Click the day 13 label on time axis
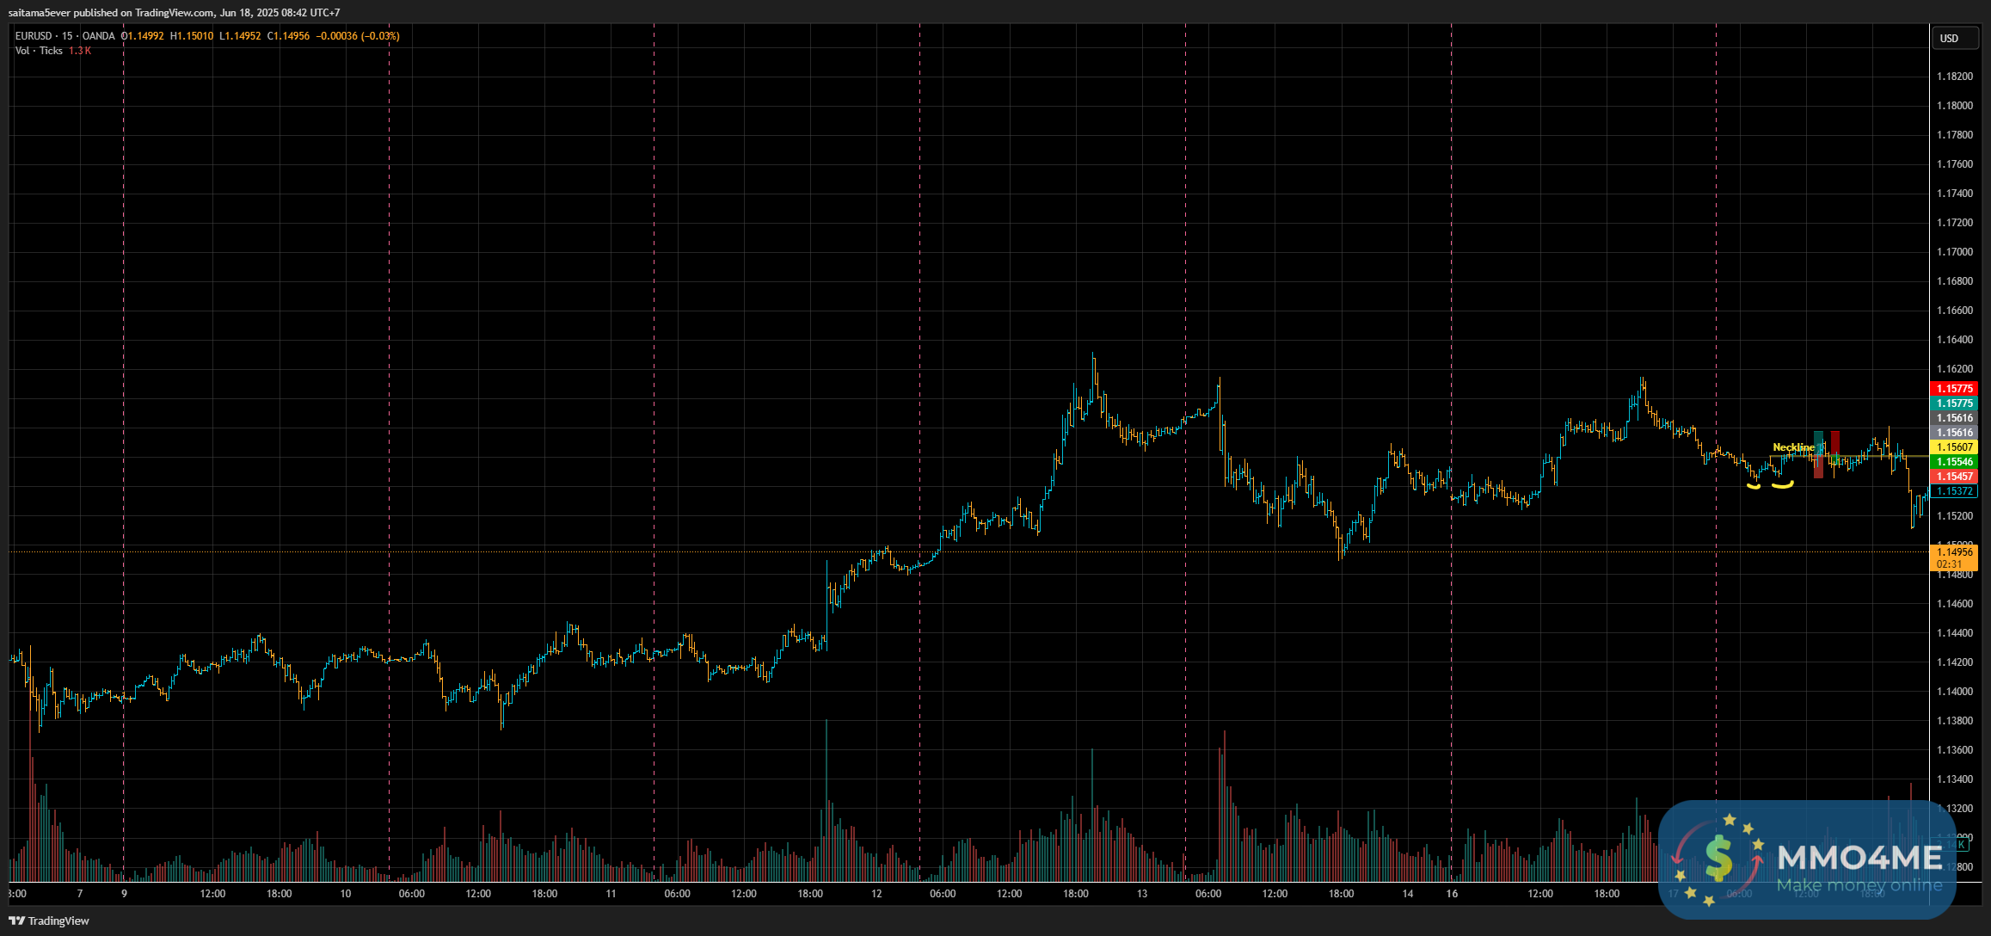This screenshot has width=1991, height=936. click(x=1141, y=894)
